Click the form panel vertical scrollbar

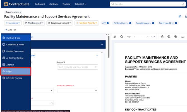click(109, 47)
